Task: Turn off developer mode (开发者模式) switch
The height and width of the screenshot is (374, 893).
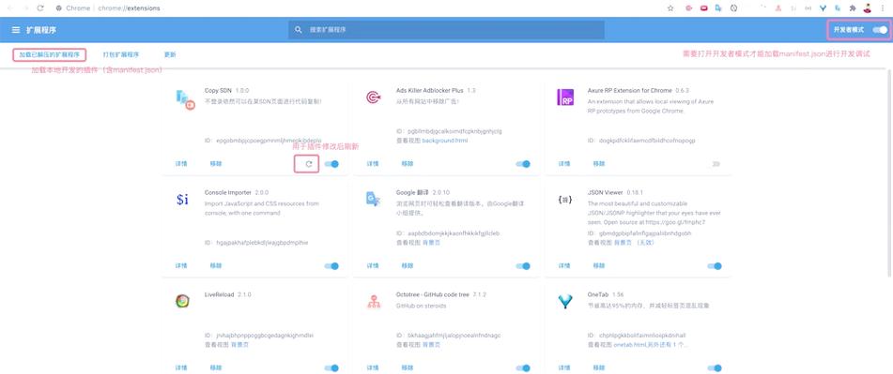Action: (x=879, y=30)
